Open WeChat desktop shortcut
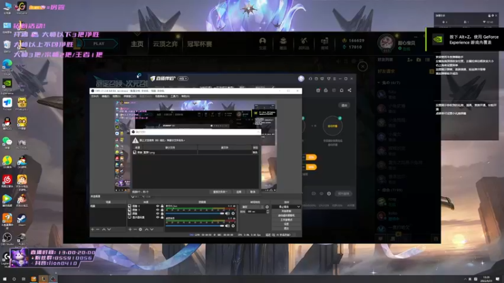Image resolution: width=504 pixels, height=283 pixels. click(x=7, y=143)
